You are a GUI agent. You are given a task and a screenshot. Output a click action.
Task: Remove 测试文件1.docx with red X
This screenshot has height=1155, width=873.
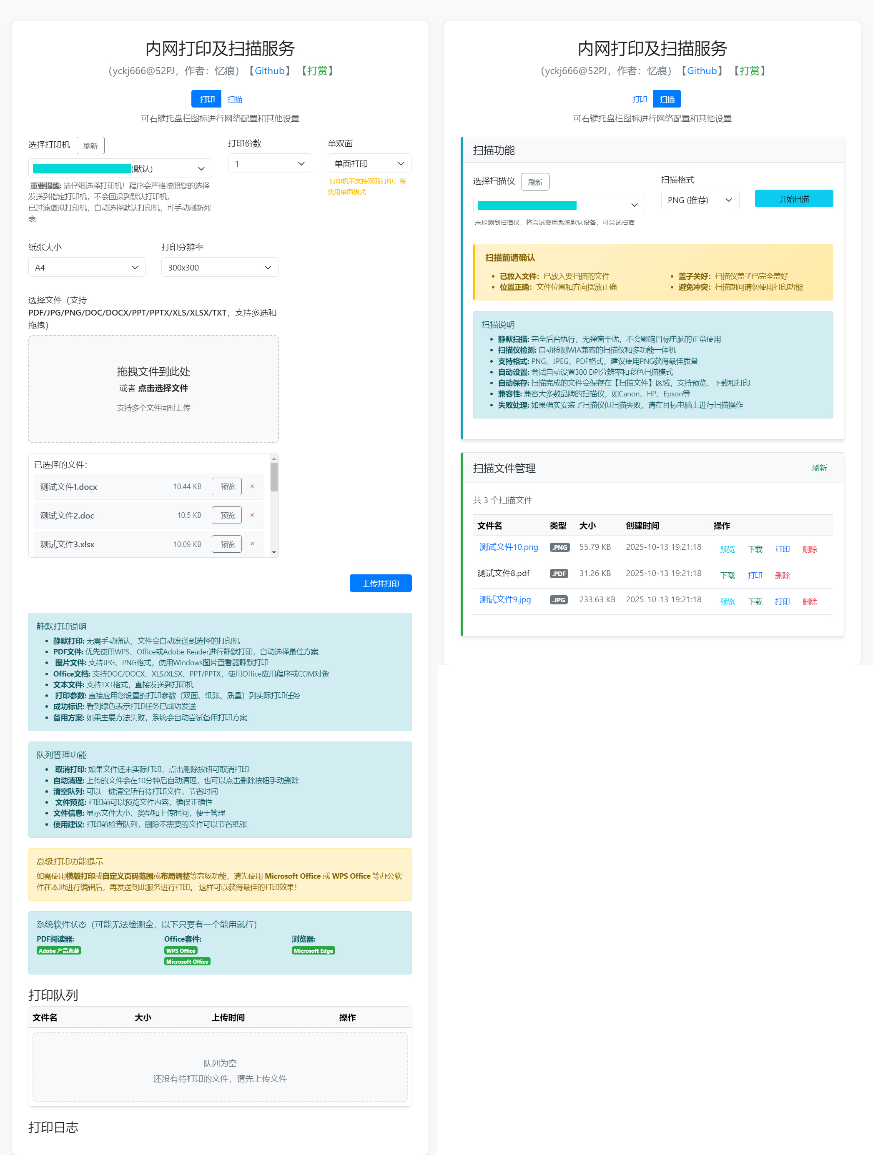tap(252, 486)
